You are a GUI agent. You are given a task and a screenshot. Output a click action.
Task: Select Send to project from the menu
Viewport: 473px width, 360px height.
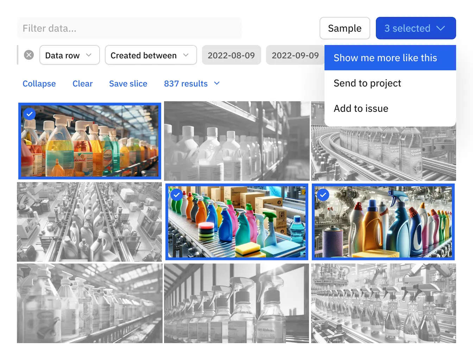(367, 83)
